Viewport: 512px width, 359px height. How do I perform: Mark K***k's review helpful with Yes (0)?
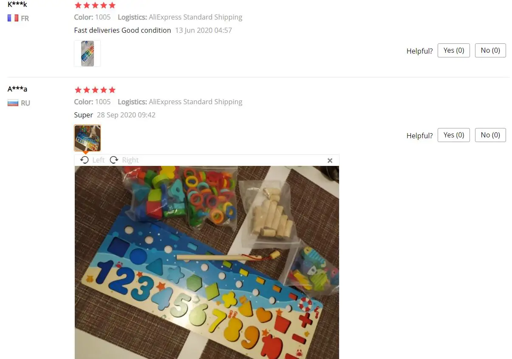[x=453, y=50]
